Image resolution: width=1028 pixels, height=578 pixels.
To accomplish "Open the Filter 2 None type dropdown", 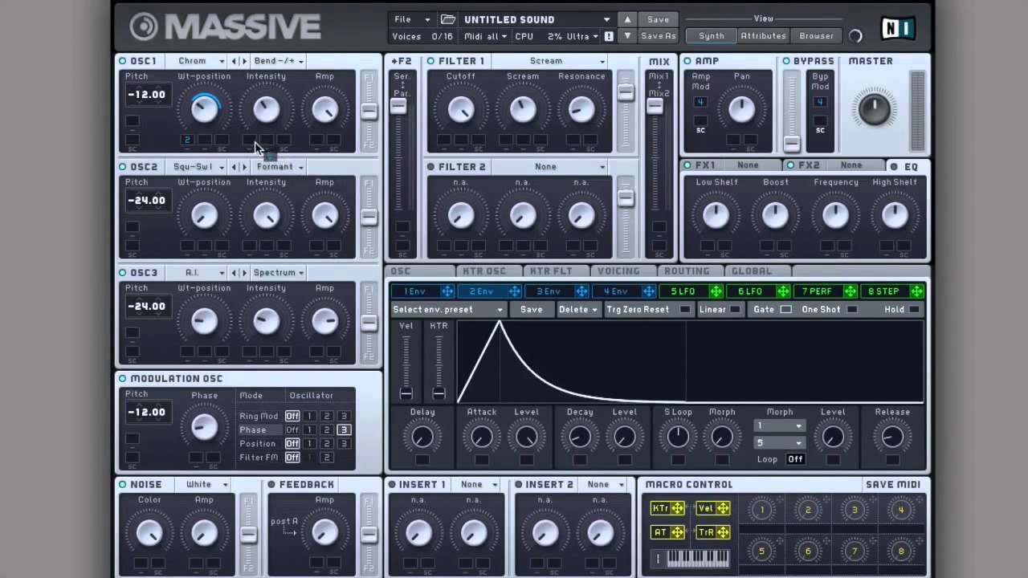I will pos(549,167).
